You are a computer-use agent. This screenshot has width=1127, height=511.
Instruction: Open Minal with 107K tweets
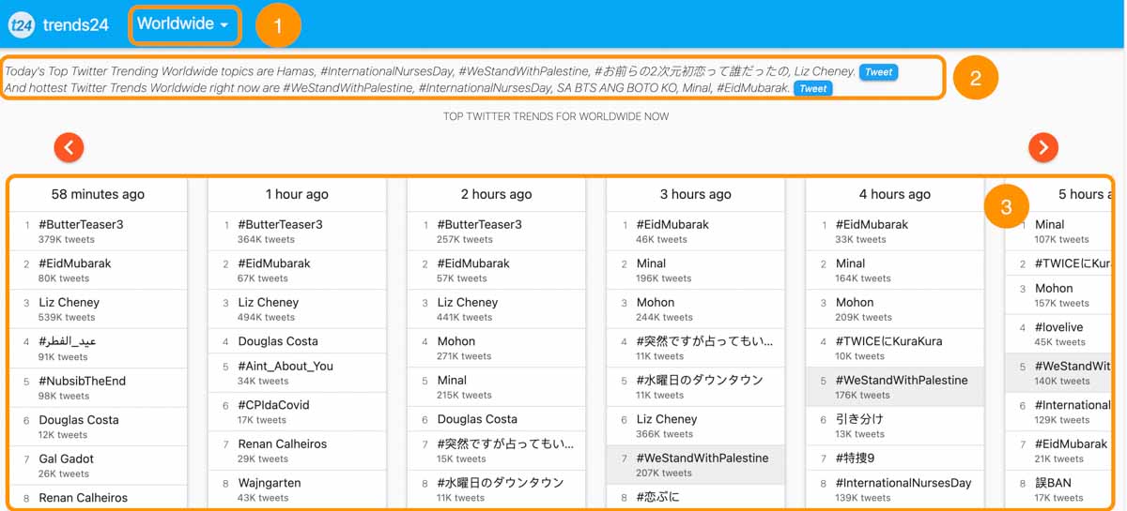[x=1050, y=225]
